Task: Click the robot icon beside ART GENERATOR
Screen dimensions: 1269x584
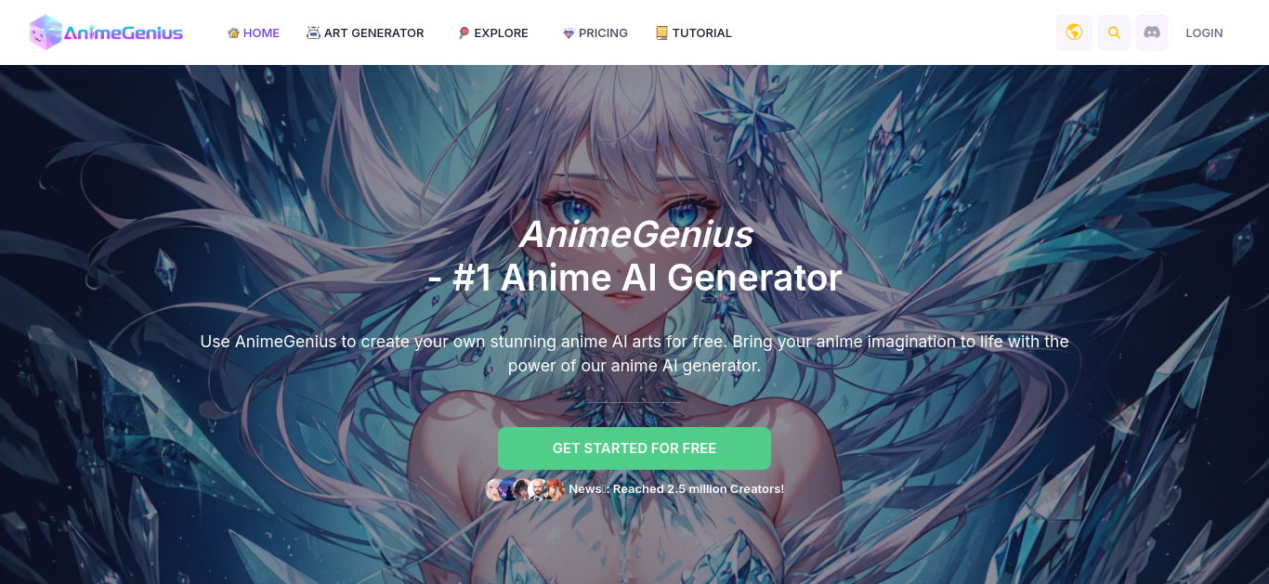Action: click(313, 32)
